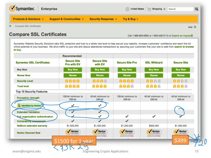211x158 pixels.
Task: Click Buy Now for Secure Site
Action: pos(181,70)
